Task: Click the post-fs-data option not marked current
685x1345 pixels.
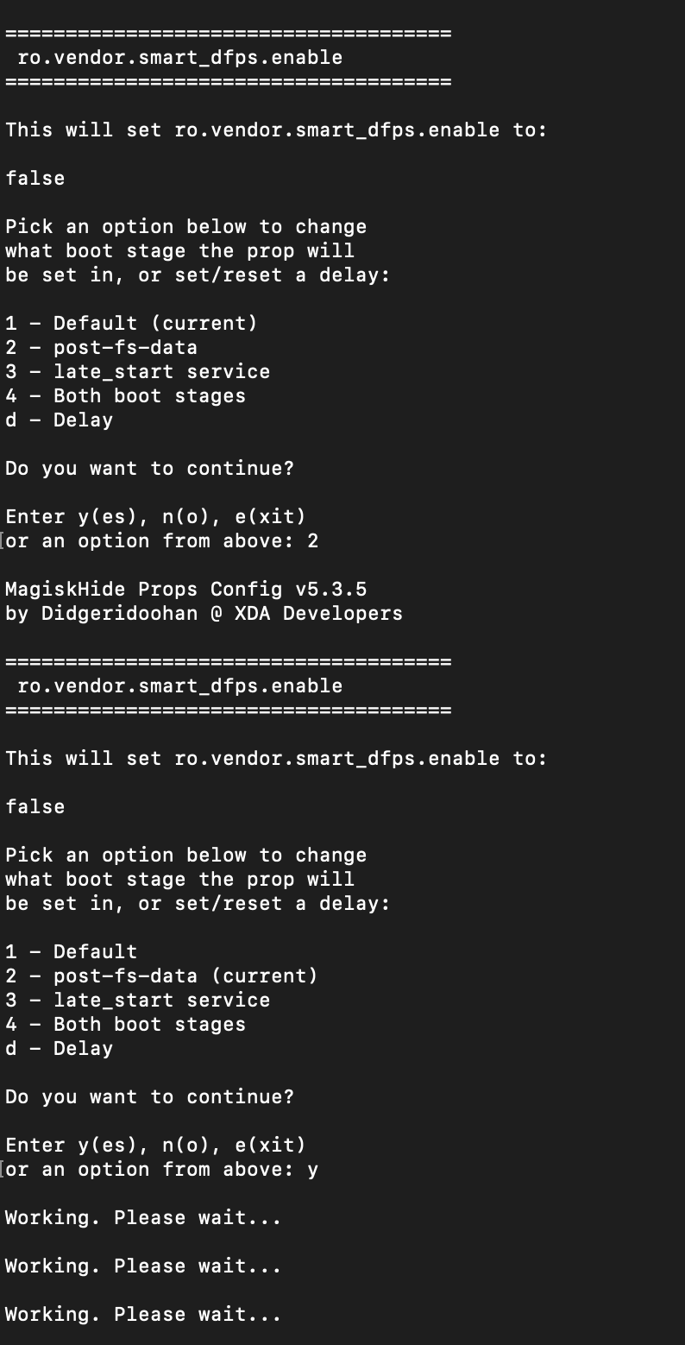Action: (101, 348)
